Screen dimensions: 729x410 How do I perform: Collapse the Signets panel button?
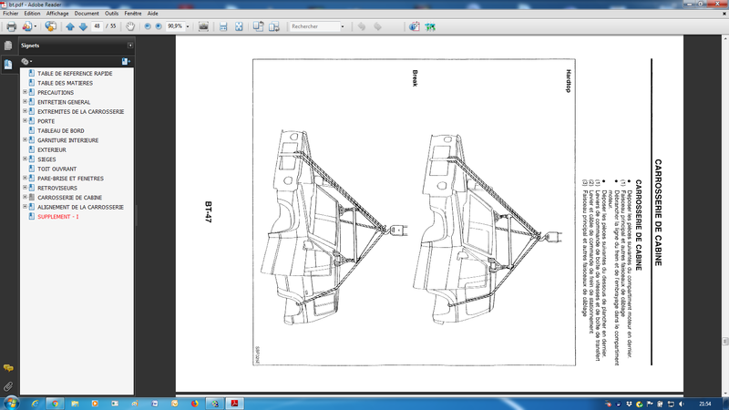[x=130, y=45]
